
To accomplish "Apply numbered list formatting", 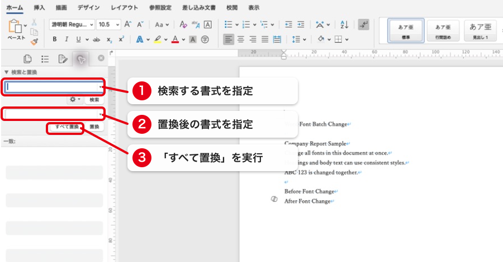I will tap(246, 25).
